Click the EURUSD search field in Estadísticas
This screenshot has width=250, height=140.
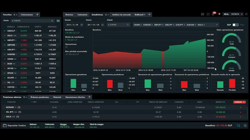click(118, 25)
